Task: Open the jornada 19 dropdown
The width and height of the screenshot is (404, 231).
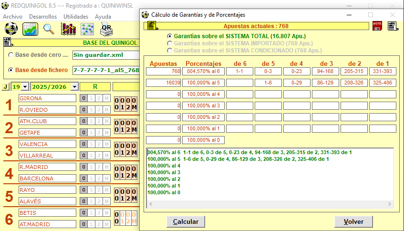Action: coord(25,87)
